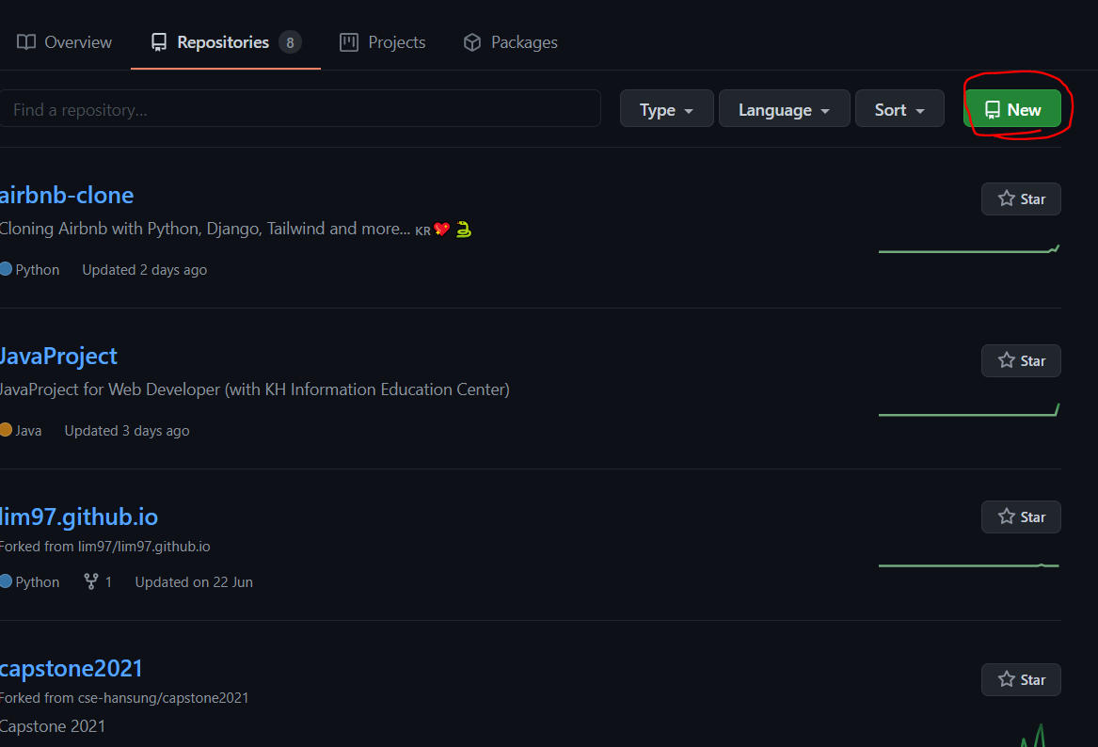Open the capstone2021 repository
1098x747 pixels.
pyautogui.click(x=71, y=668)
